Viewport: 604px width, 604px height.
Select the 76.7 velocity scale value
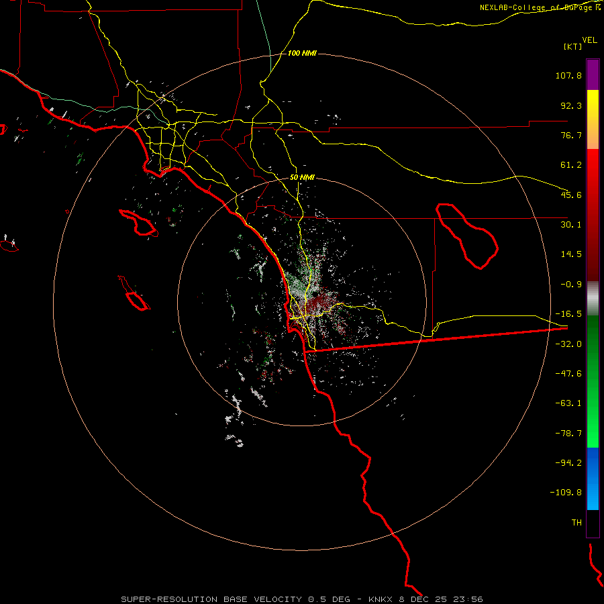click(571, 135)
